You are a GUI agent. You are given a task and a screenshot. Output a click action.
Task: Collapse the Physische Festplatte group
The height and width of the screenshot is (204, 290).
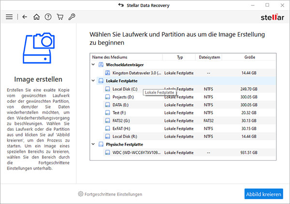point(93,144)
